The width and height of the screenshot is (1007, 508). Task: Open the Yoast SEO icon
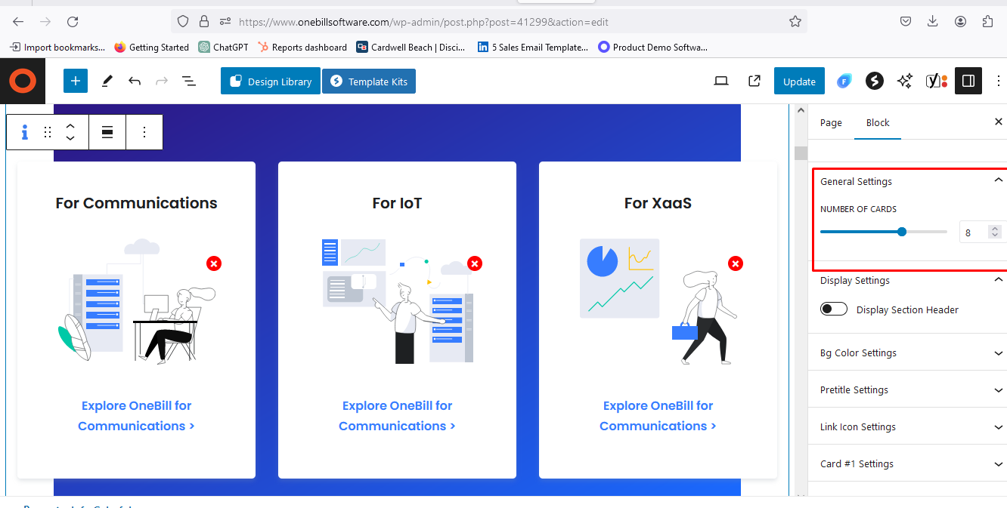[937, 81]
